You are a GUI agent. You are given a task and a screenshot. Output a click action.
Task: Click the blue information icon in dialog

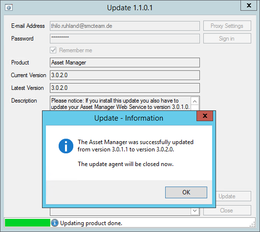(x=66, y=146)
